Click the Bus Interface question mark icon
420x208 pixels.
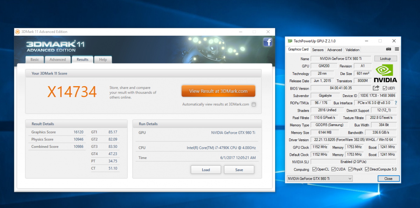[x=396, y=103]
